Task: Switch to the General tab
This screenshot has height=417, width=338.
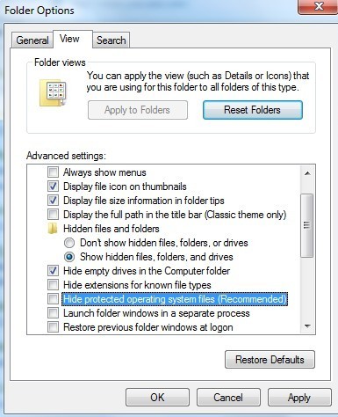Action: point(32,40)
